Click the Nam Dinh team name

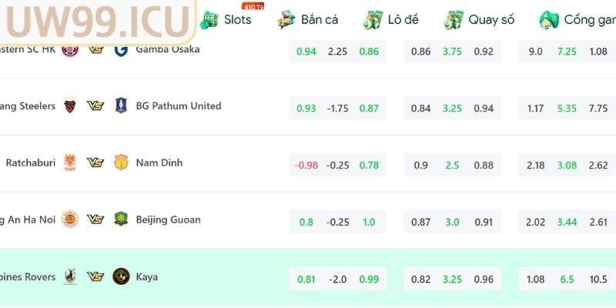point(159,163)
